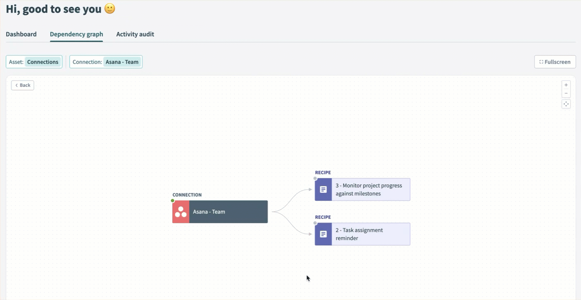581x300 pixels.
Task: Click the recipe icon on Task assignment reminder node
Action: coord(323,234)
